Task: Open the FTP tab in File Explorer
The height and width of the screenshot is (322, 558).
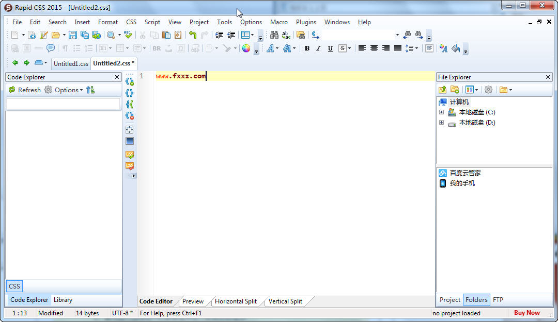Action: tap(498, 300)
